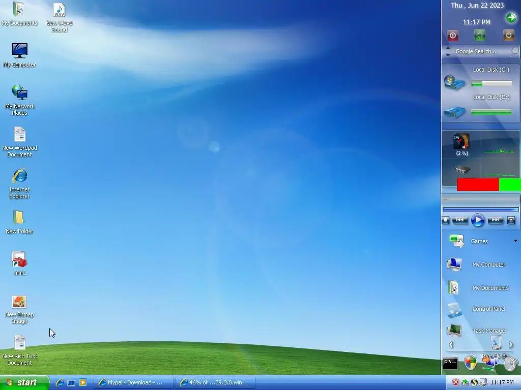Click red shutdown icon in sidebar
The image size is (521, 390).
452,36
